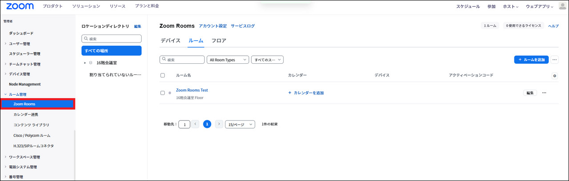
Task: Click the status dot of Zoom Rooms Test
Action: (x=170, y=93)
